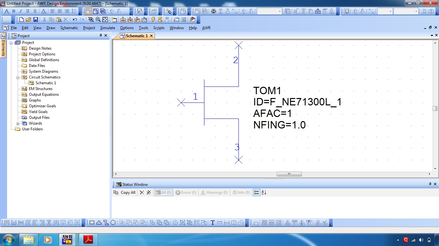Screen dimensions: 439x246
Task: Undo the last action
Action: coord(75,20)
